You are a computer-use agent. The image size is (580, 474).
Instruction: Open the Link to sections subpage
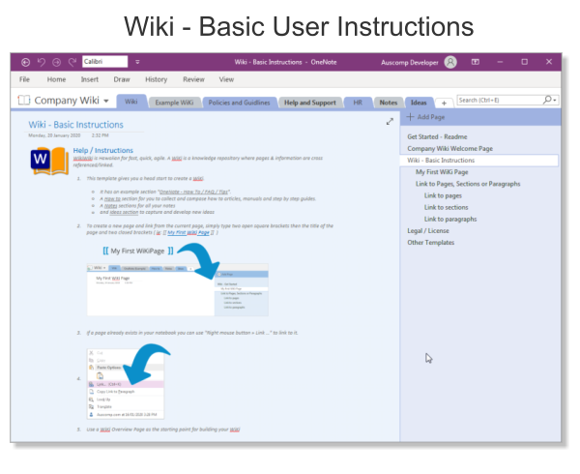446,208
